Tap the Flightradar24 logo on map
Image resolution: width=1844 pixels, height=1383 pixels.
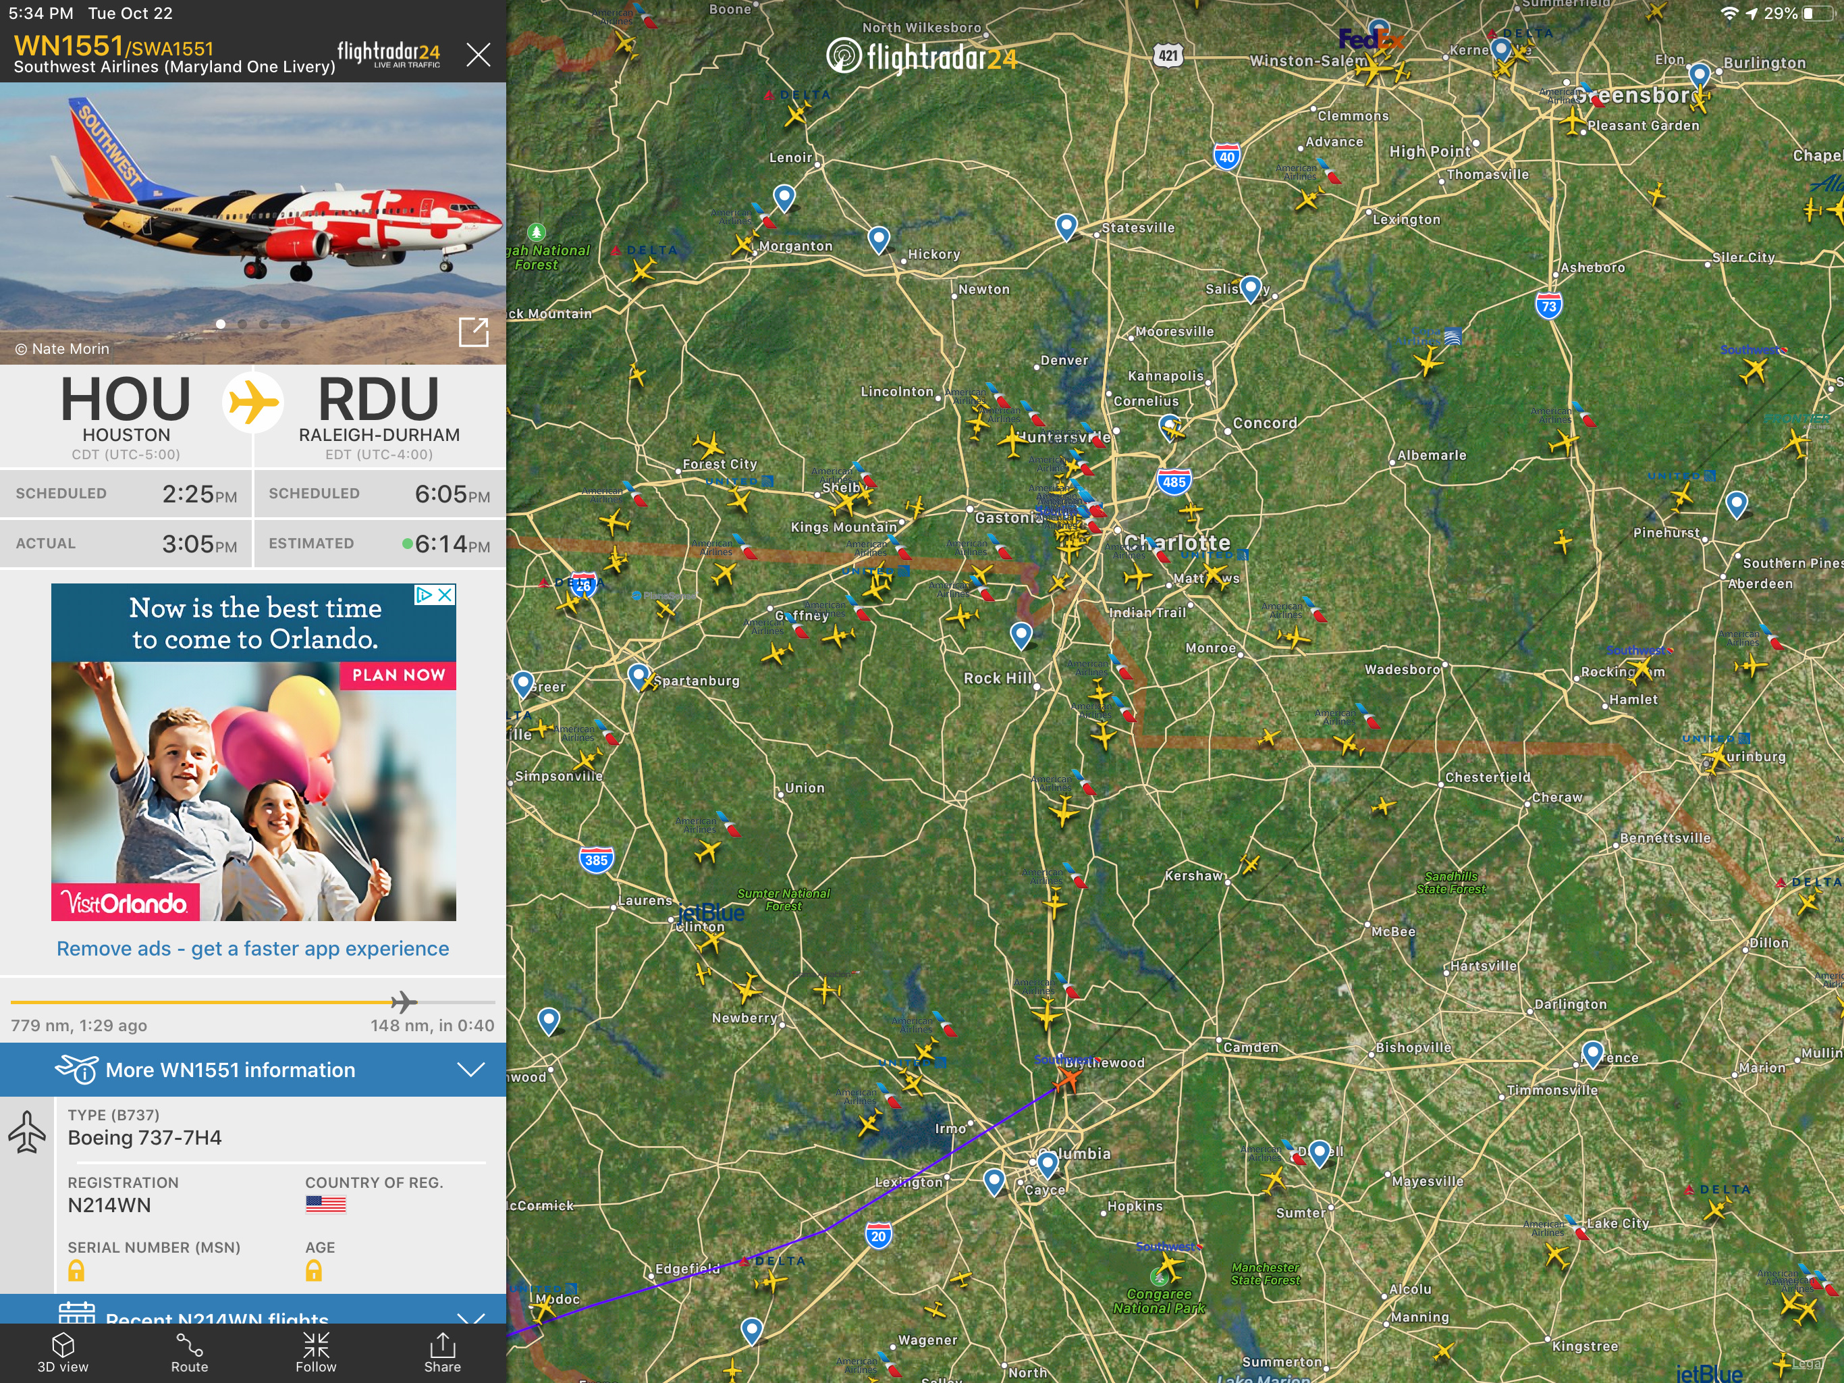[x=921, y=57]
